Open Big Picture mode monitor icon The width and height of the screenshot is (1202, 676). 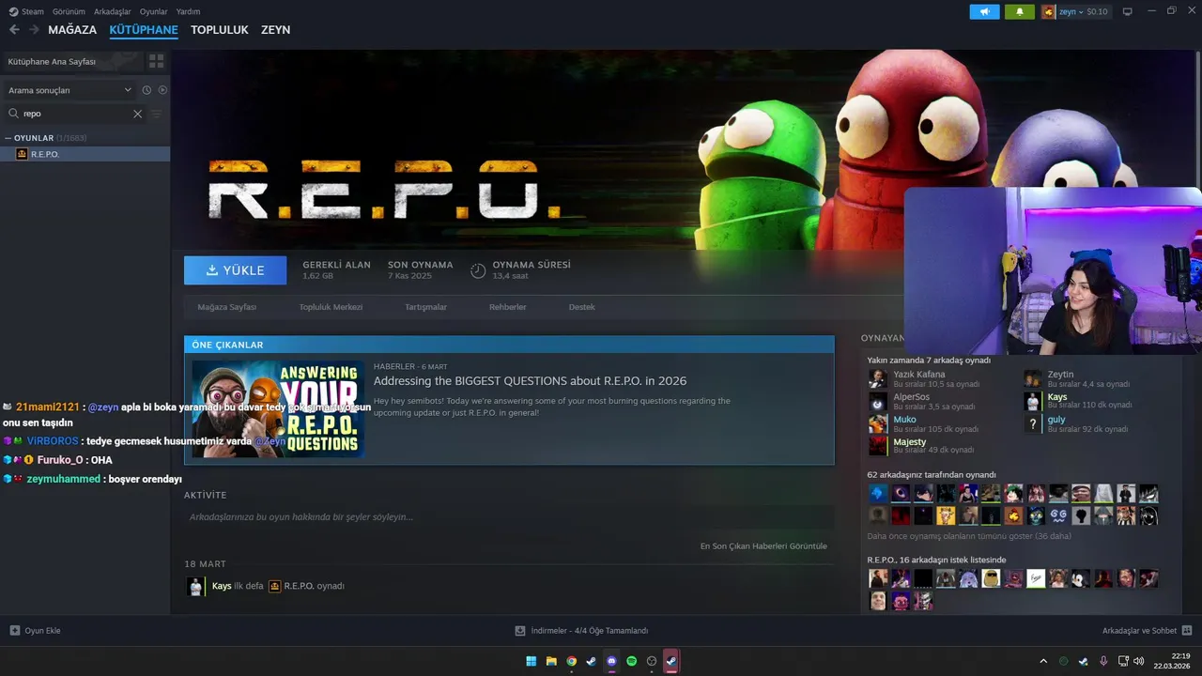(1128, 11)
